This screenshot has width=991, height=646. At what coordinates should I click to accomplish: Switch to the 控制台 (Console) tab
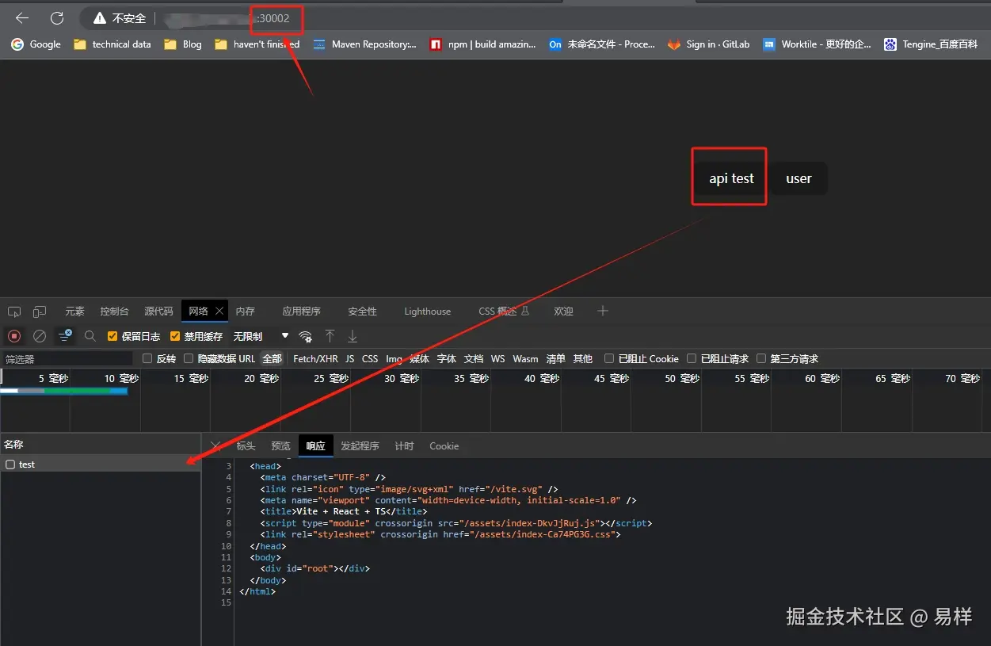[114, 312]
